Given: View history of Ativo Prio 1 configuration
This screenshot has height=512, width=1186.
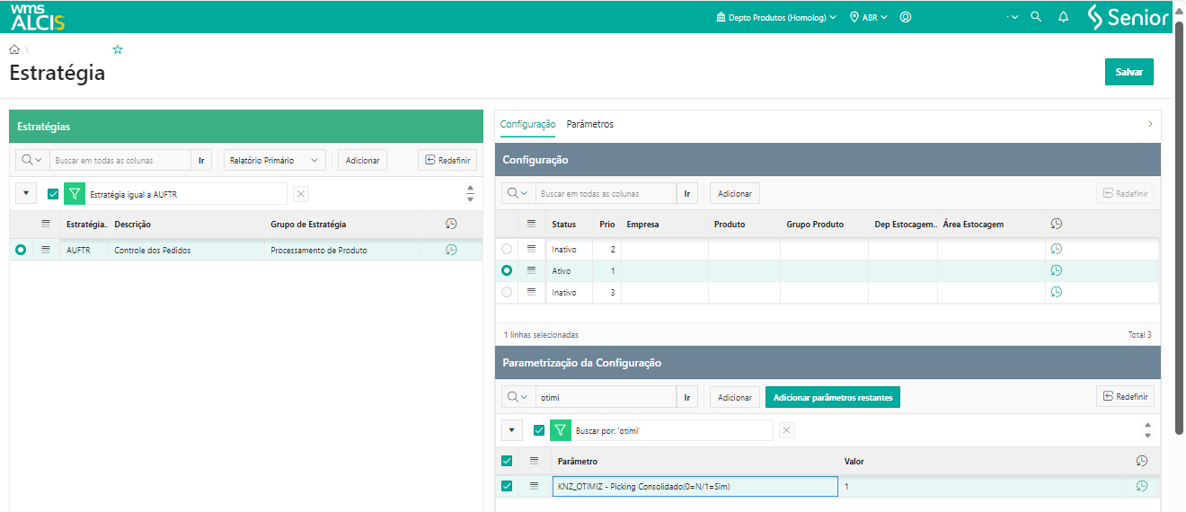Looking at the screenshot, I should click(x=1057, y=270).
